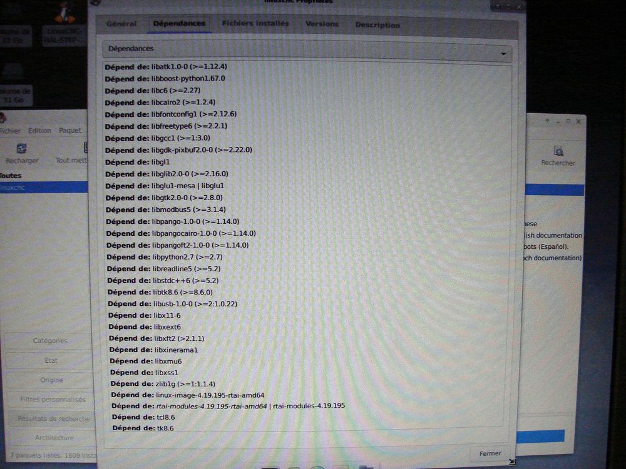Select dependency libc6 (>=2.27)

(x=153, y=91)
